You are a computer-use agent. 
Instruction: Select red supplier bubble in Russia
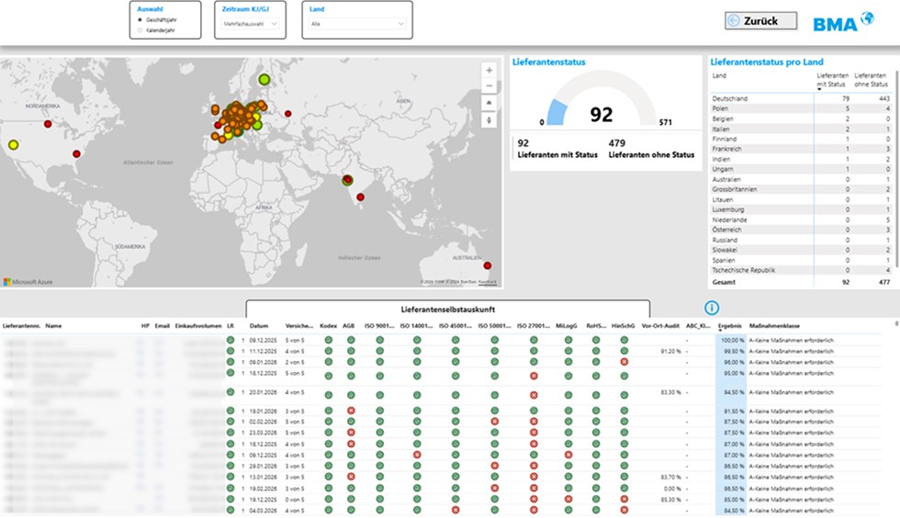click(x=288, y=114)
